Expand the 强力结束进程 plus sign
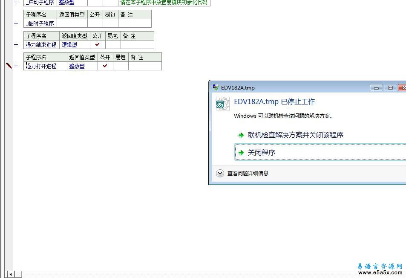Viewport: 406px width, 278px height. (x=16, y=45)
